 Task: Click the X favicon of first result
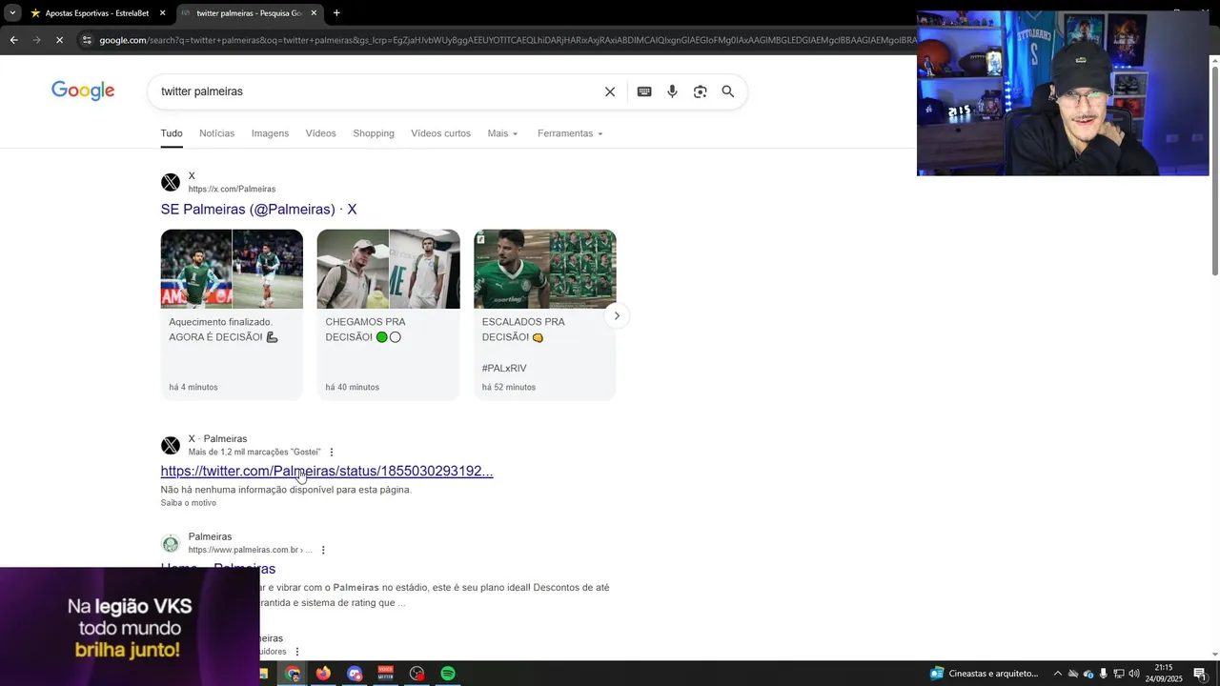tap(171, 182)
